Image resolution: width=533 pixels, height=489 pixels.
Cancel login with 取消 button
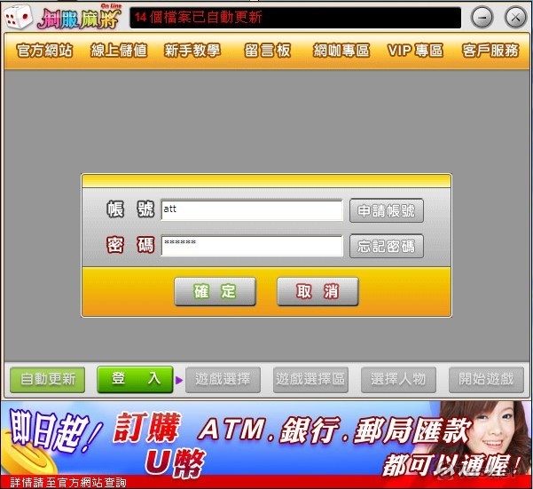(x=317, y=291)
